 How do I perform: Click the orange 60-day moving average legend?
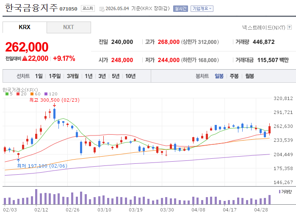[x=36, y=94]
